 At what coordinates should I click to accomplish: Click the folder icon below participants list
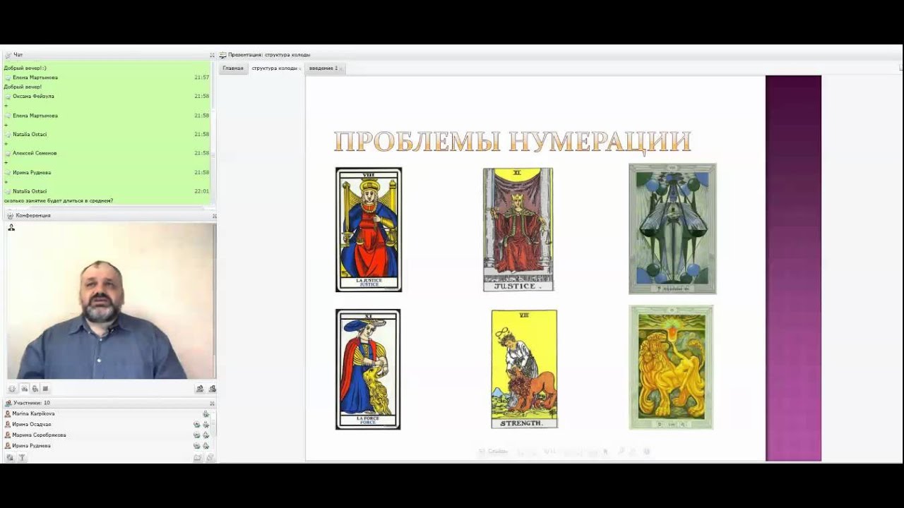click(x=198, y=458)
